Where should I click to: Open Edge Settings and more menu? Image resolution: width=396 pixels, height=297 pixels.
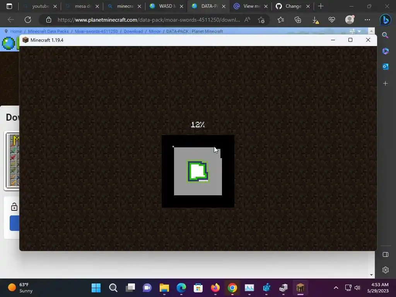pos(367,20)
